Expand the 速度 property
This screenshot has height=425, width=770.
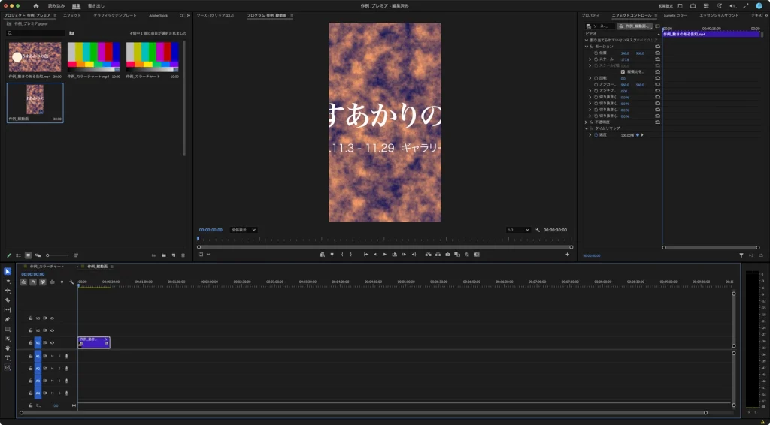pyautogui.click(x=590, y=135)
